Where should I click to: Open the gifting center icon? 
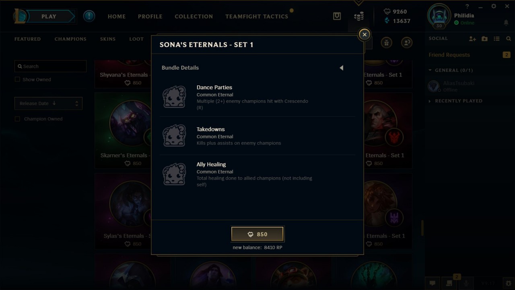coord(387,42)
